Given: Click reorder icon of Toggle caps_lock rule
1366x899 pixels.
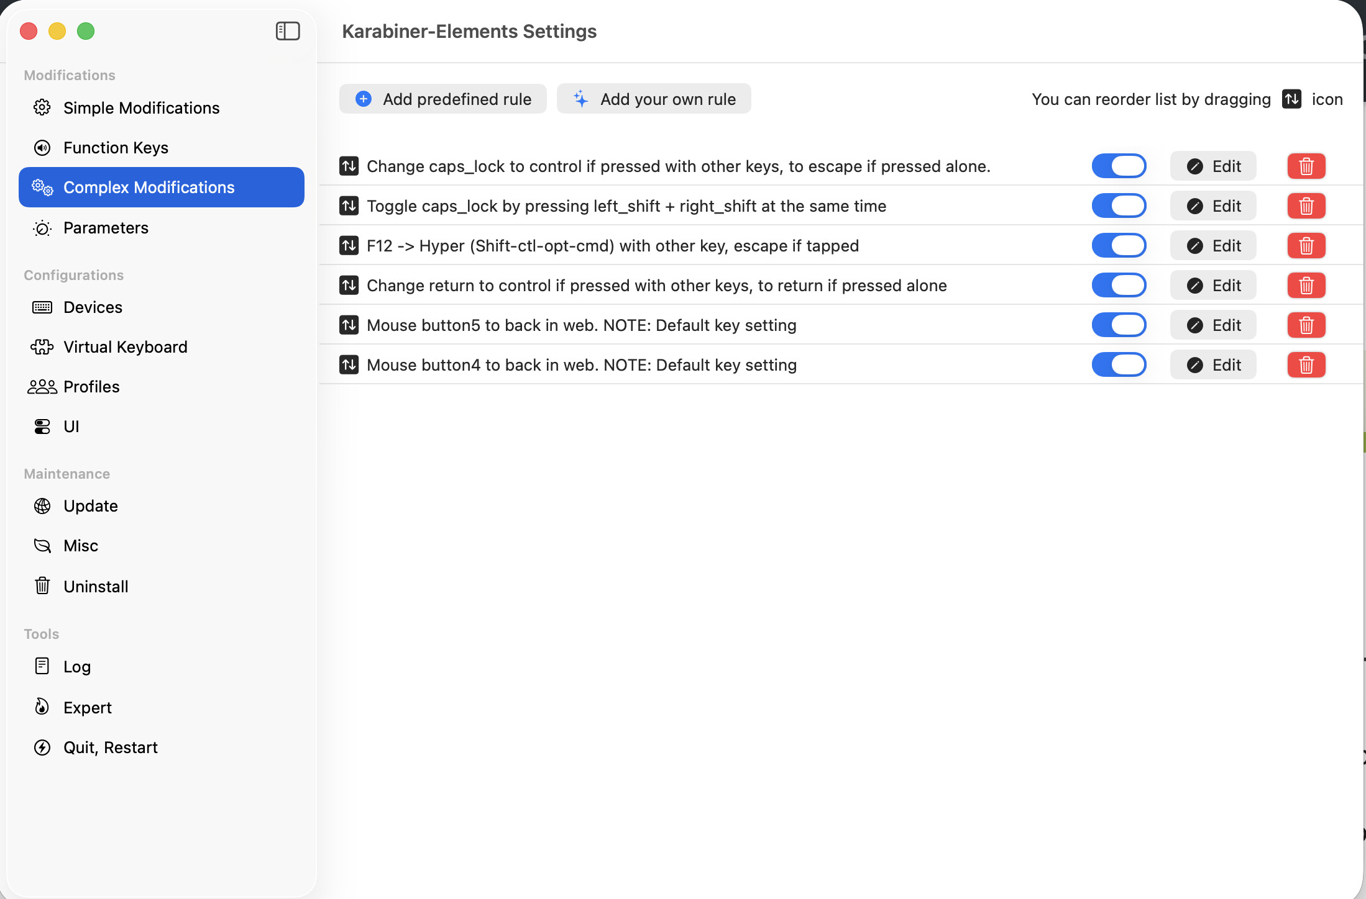Looking at the screenshot, I should click(x=349, y=206).
